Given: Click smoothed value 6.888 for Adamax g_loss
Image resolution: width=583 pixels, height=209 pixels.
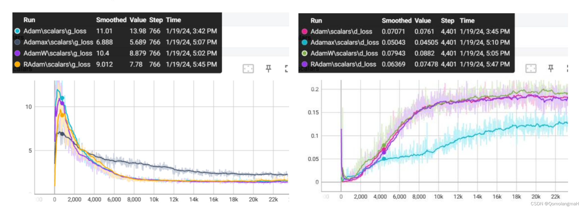Looking at the screenshot, I should (105, 42).
